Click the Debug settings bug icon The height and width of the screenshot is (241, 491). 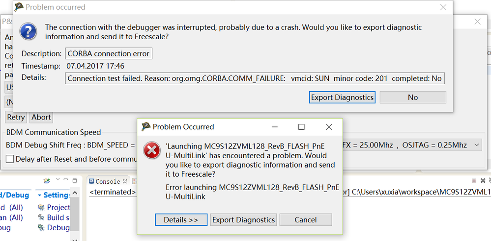point(41,227)
